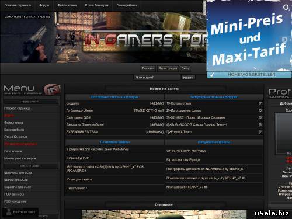
Task: Open file Спрей-ТуНеЯb
Action: [x=78, y=158]
